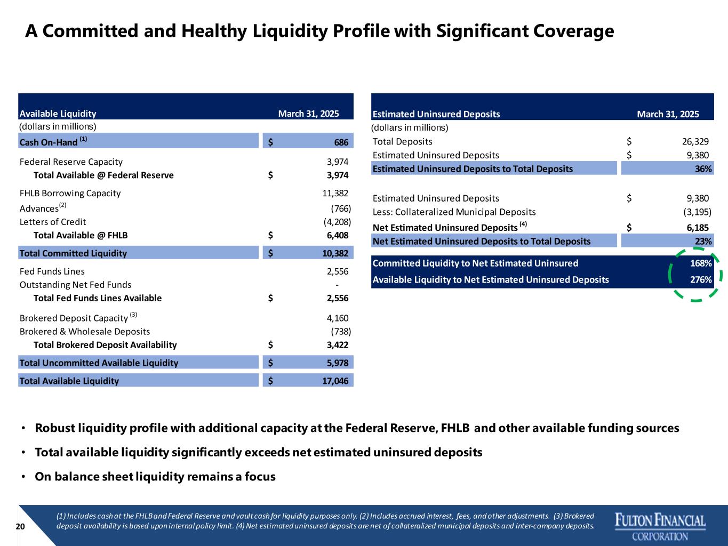Click the Estimated Uninsured Deposits table header

click(436, 114)
